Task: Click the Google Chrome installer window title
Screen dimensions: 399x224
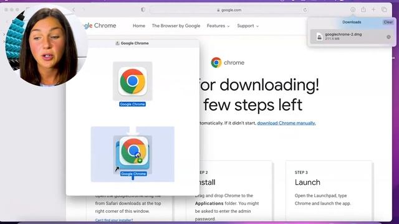Action: point(135,44)
